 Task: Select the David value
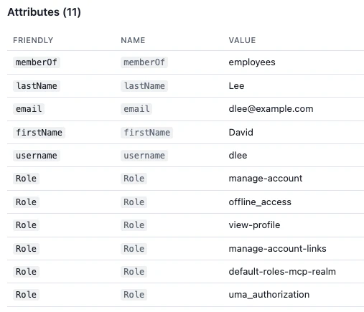coord(241,132)
